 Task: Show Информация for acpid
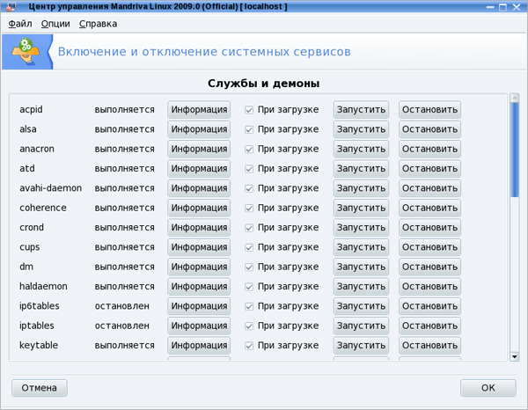[199, 110]
